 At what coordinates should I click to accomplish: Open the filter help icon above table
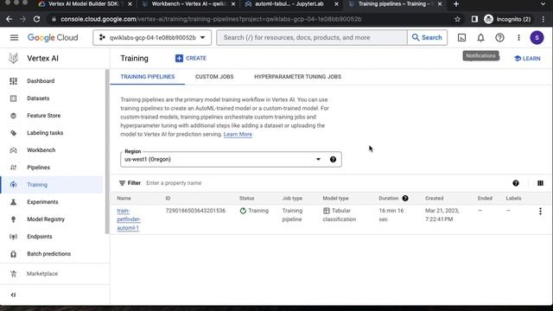(516, 183)
